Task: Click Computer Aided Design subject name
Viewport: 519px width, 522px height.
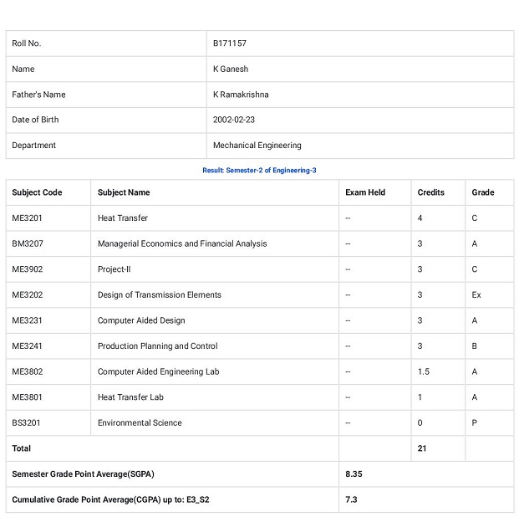Action: tap(141, 320)
